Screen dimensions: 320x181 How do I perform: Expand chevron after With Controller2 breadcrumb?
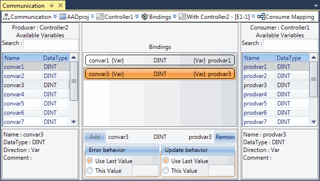tap(253, 16)
